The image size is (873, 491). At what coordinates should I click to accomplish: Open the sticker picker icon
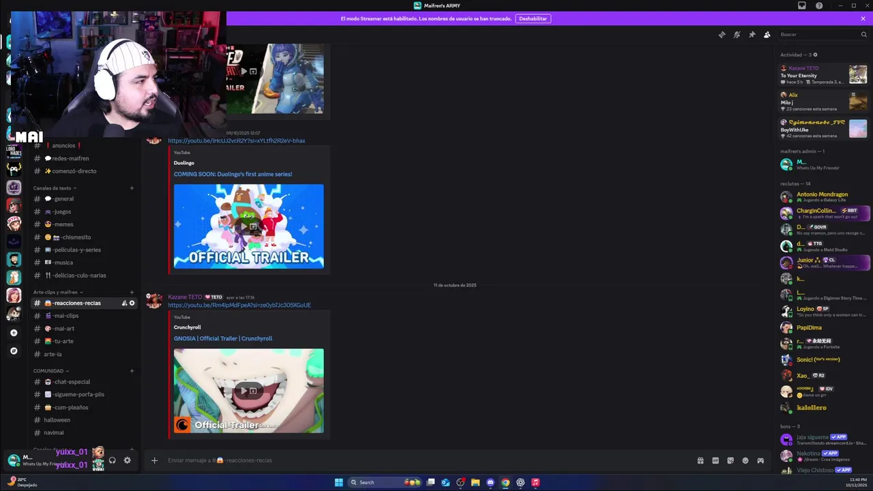click(730, 460)
